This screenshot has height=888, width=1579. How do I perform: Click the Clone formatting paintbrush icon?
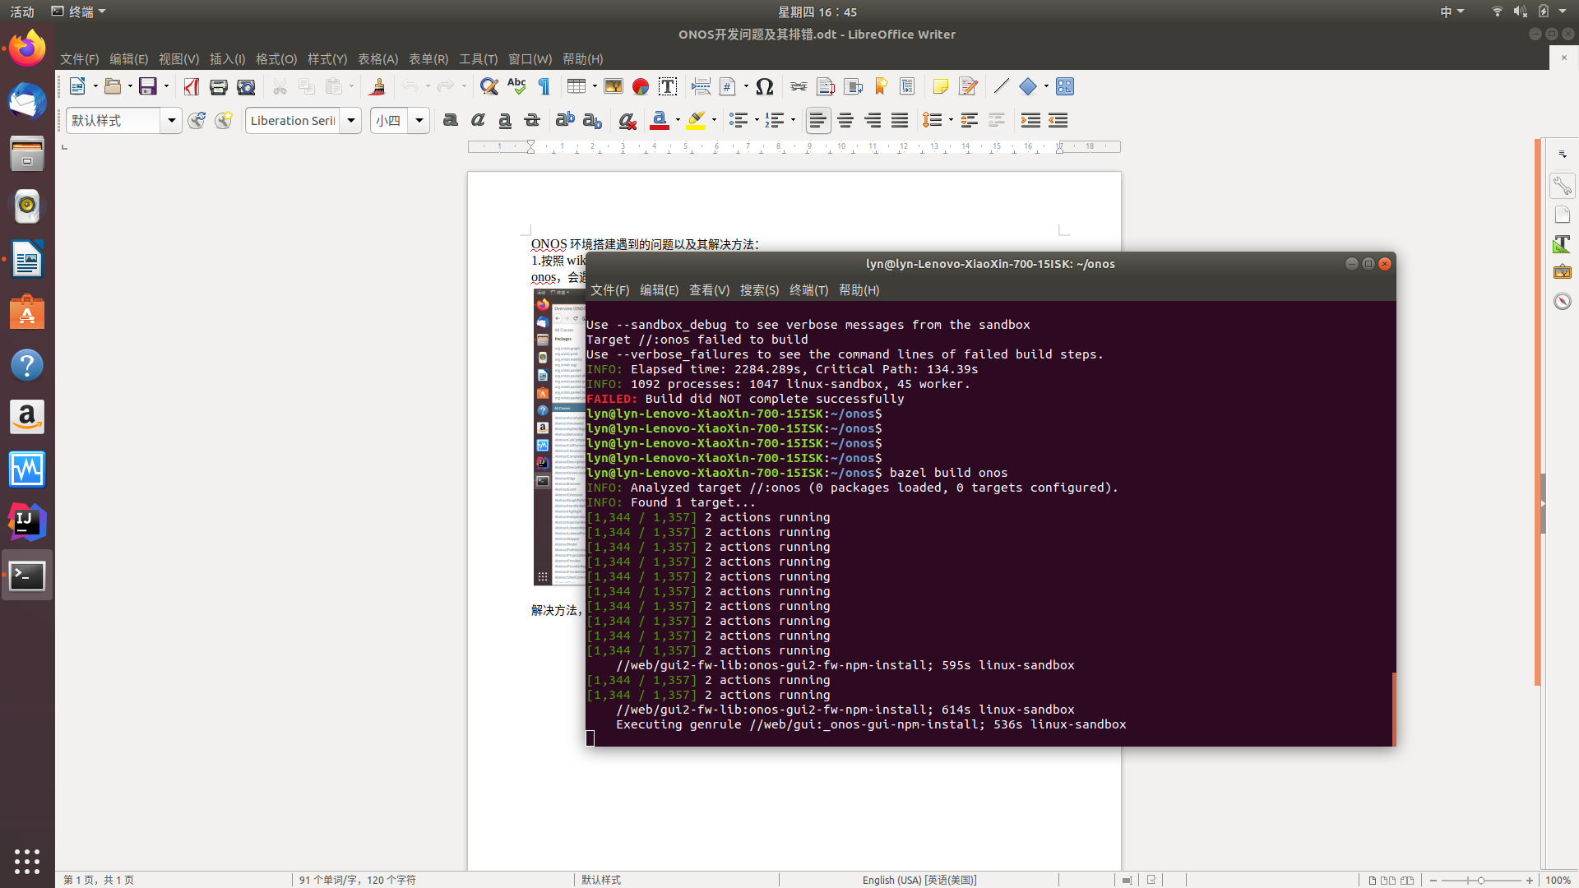(377, 86)
